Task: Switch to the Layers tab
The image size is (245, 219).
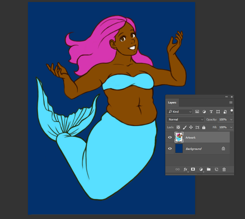Action: 172,103
